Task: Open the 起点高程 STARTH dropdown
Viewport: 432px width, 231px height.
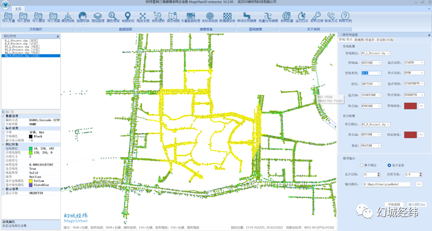Action: pos(414,62)
